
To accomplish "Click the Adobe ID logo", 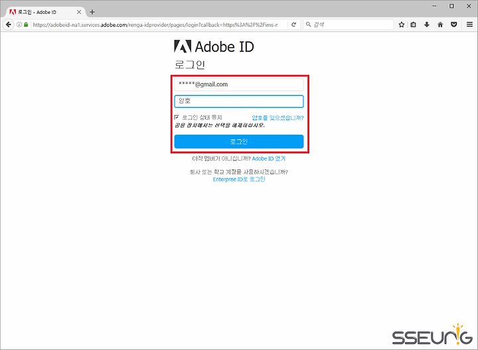I will (214, 46).
